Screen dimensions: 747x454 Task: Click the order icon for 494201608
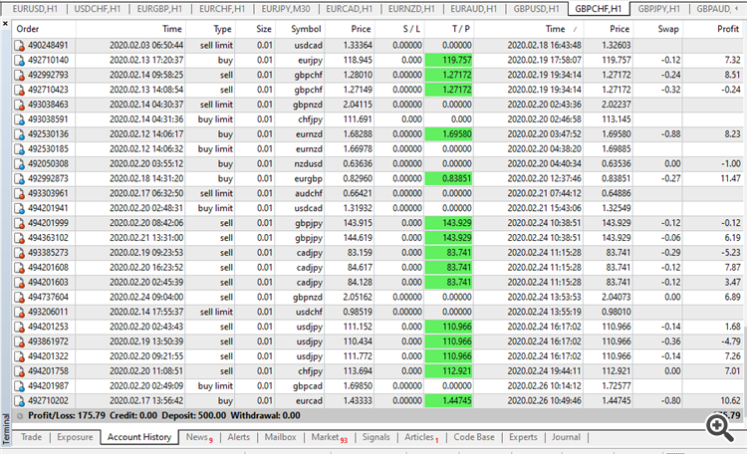click(19, 268)
